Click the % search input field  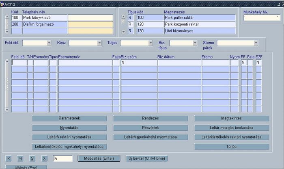pyautogui.click(x=62, y=158)
